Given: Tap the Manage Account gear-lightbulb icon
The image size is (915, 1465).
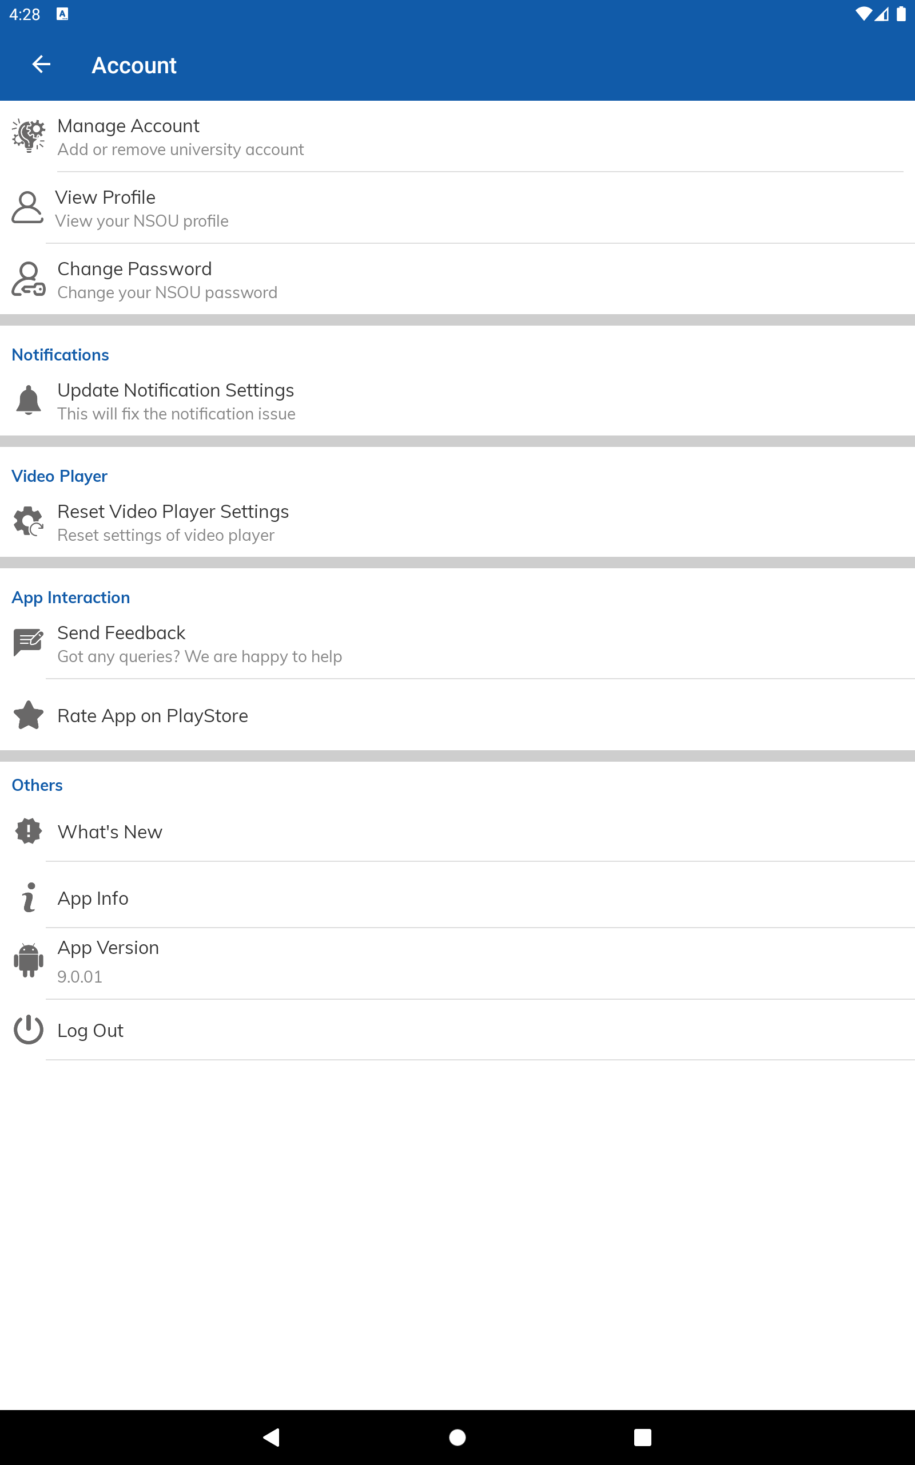Looking at the screenshot, I should click(x=29, y=136).
